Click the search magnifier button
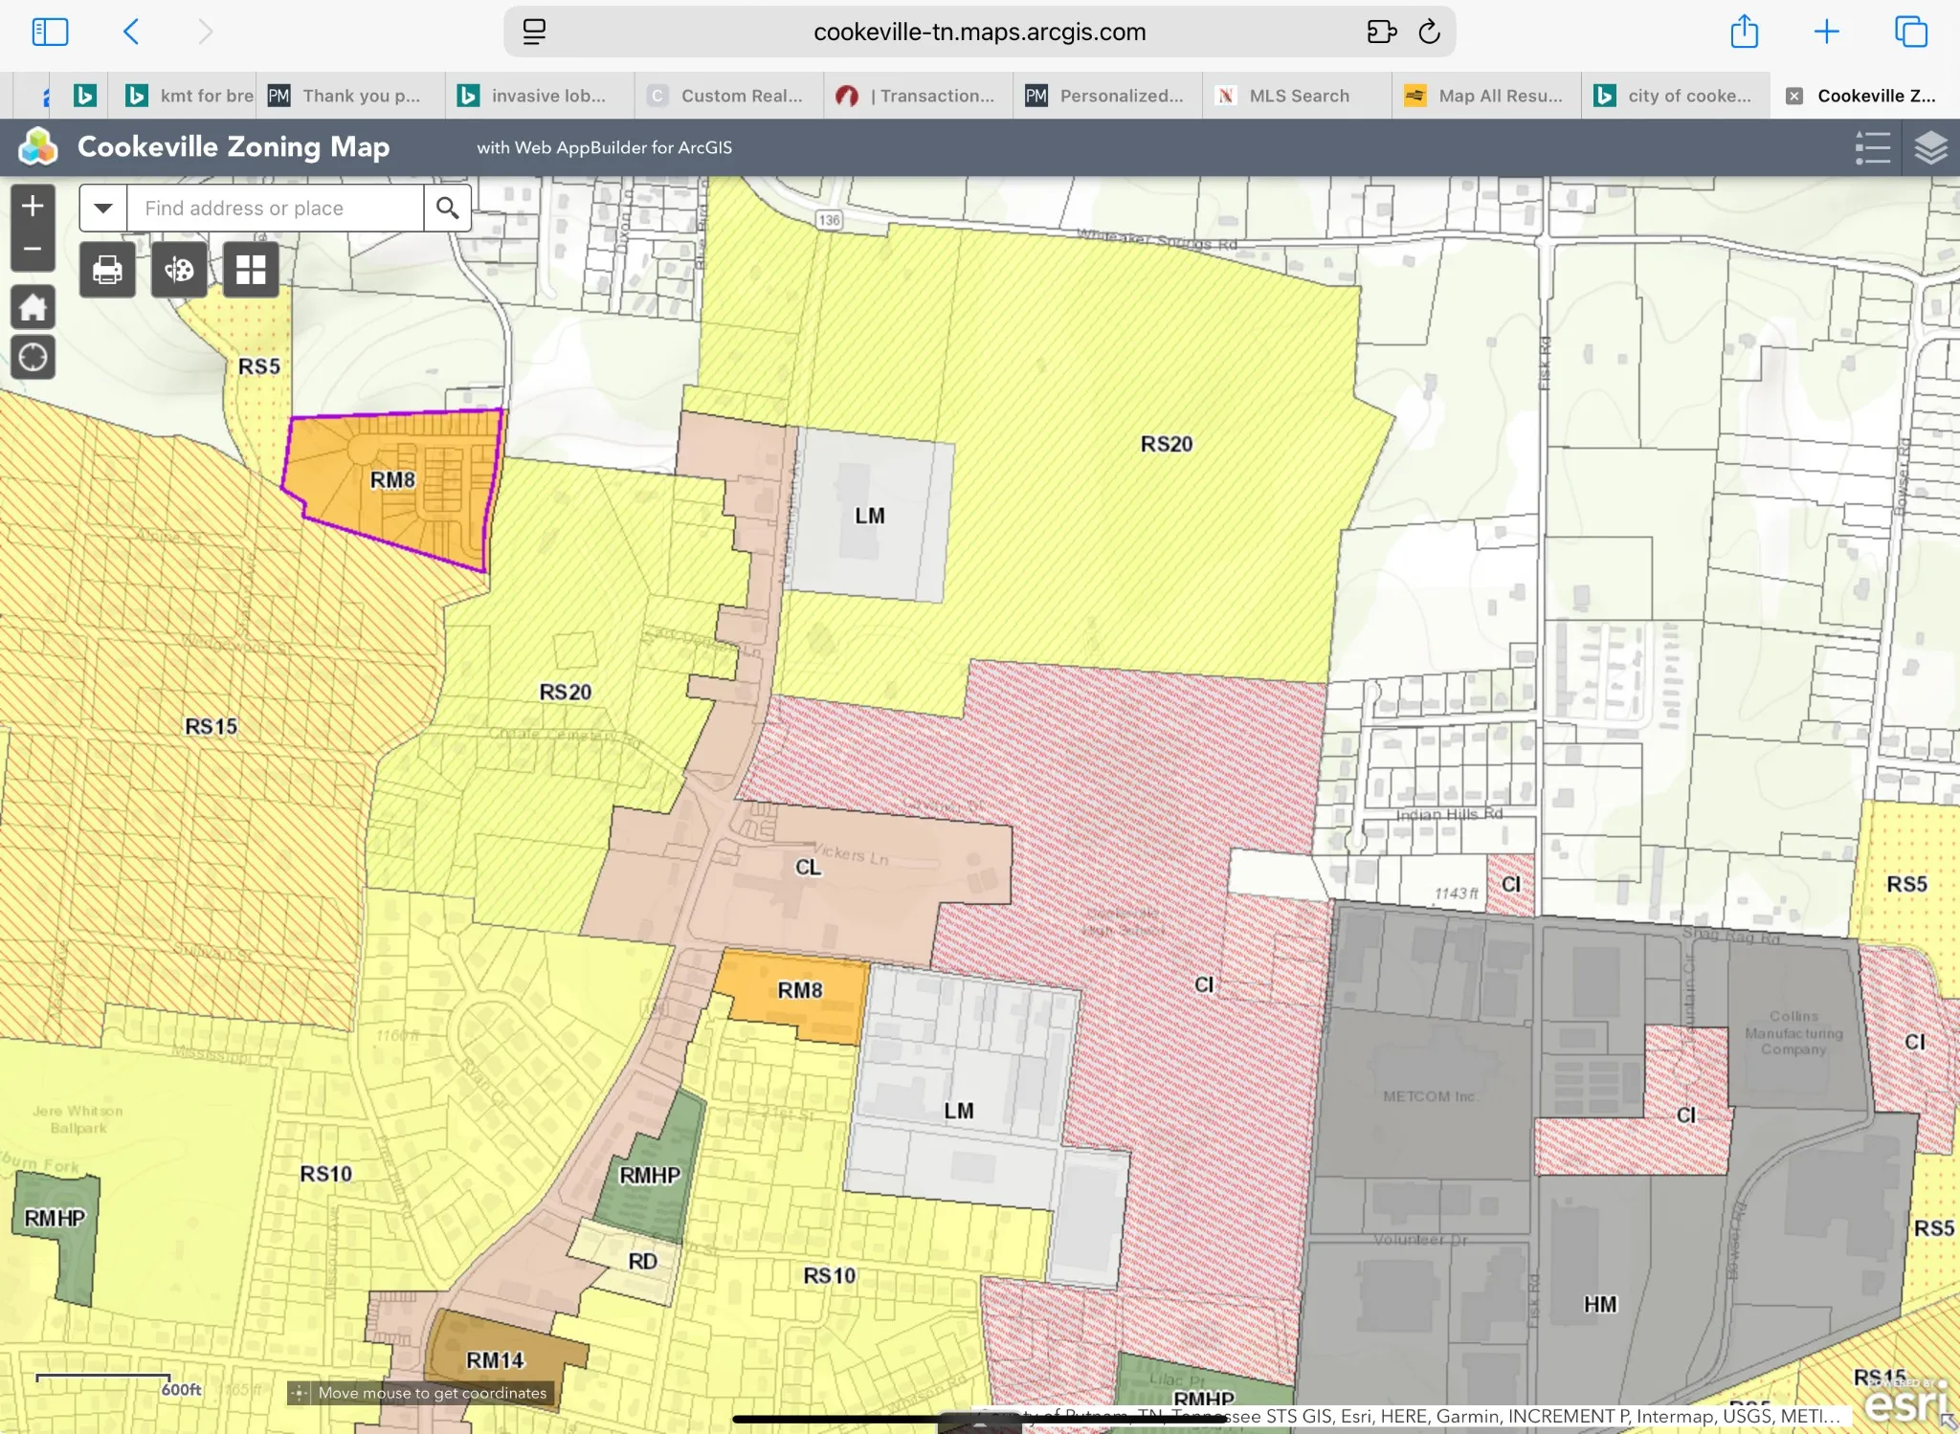 447,208
